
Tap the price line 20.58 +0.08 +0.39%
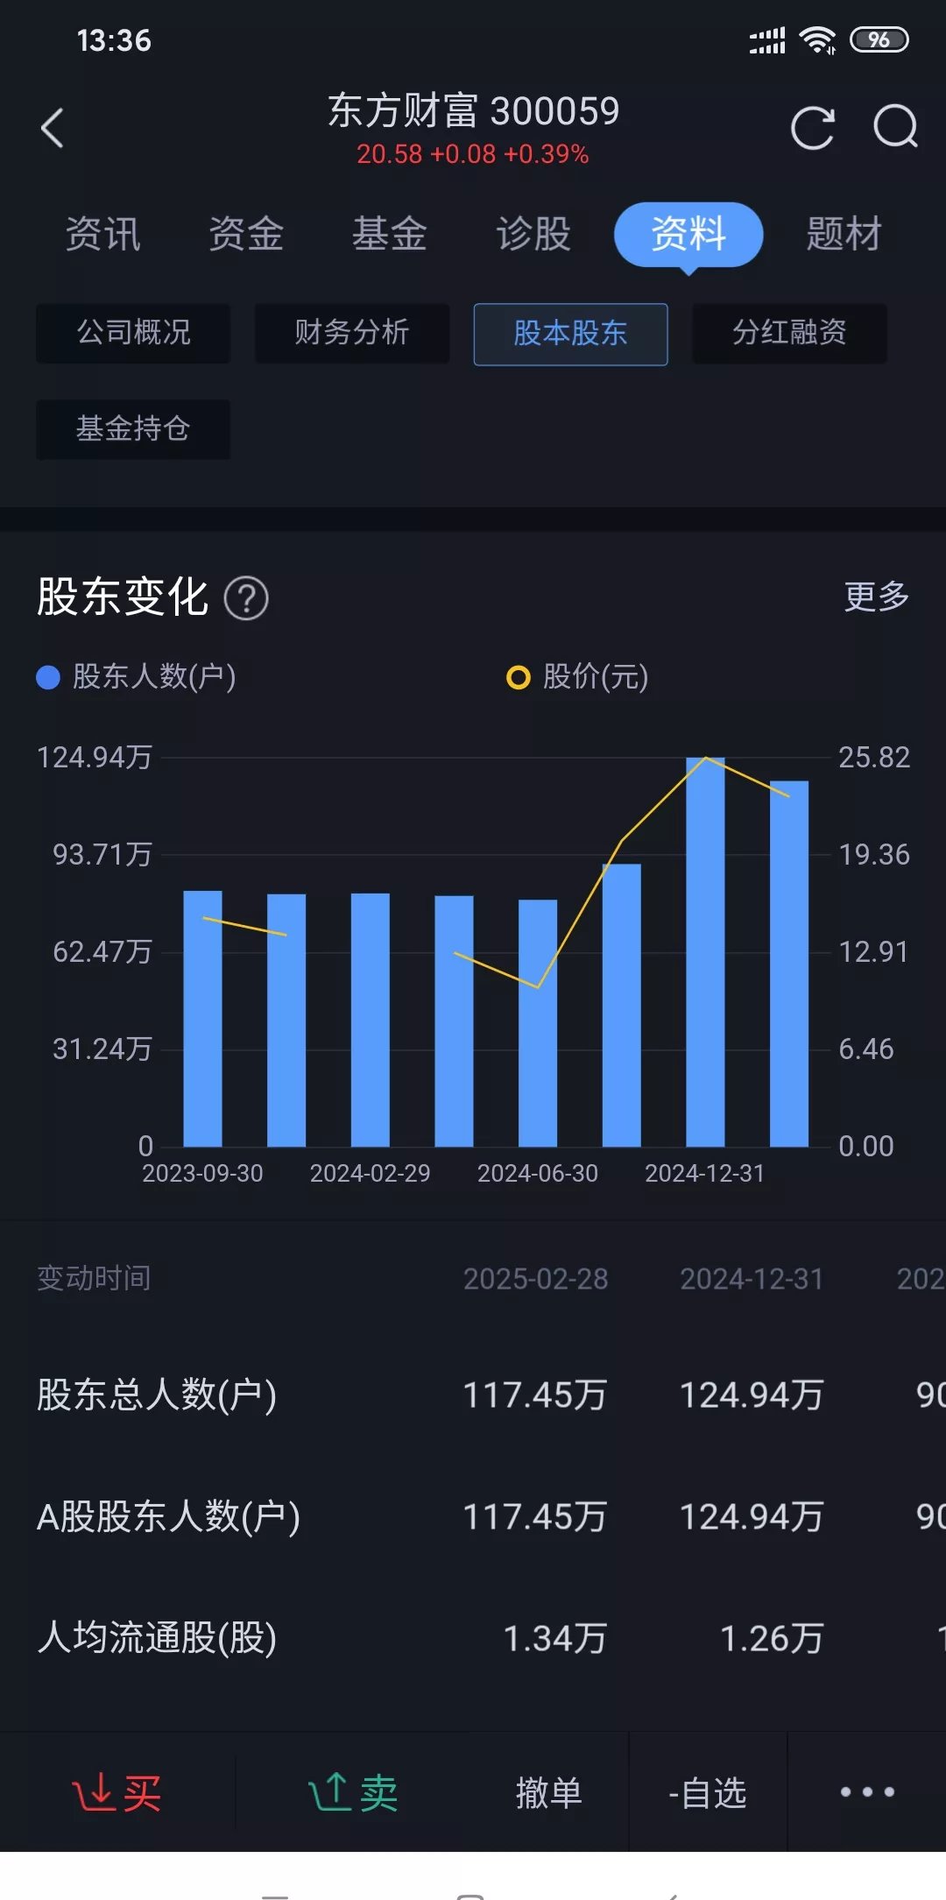[473, 154]
